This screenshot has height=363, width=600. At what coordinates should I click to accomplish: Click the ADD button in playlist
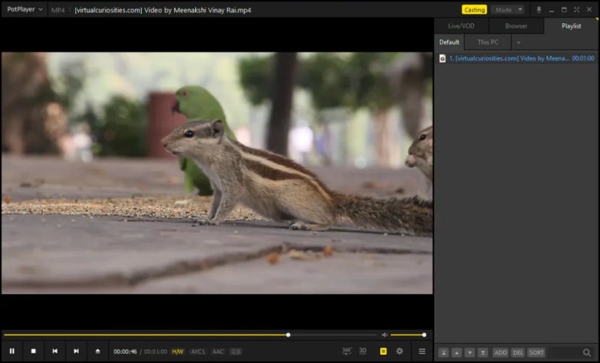500,353
